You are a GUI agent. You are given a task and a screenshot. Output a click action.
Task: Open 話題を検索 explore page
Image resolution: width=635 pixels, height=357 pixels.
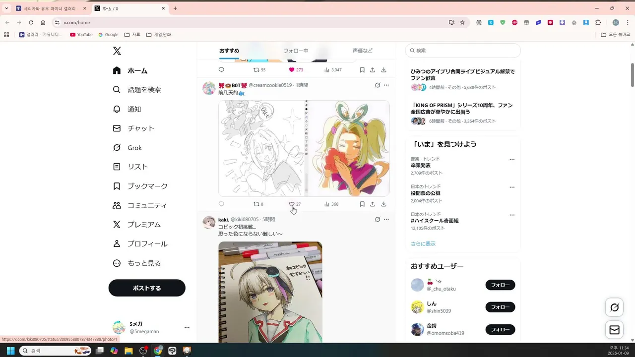[x=137, y=90]
